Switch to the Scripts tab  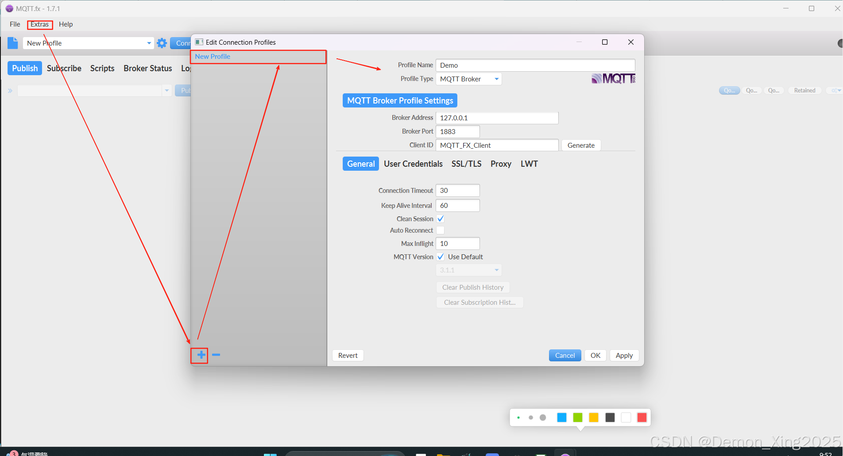tap(102, 68)
